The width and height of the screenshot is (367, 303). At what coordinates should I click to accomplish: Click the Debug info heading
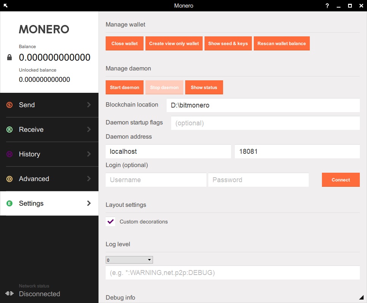pyautogui.click(x=120, y=297)
